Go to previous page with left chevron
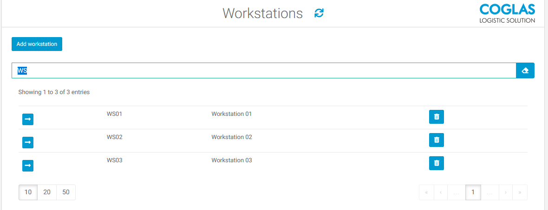Screen dimensions: 548x210 tap(440, 192)
